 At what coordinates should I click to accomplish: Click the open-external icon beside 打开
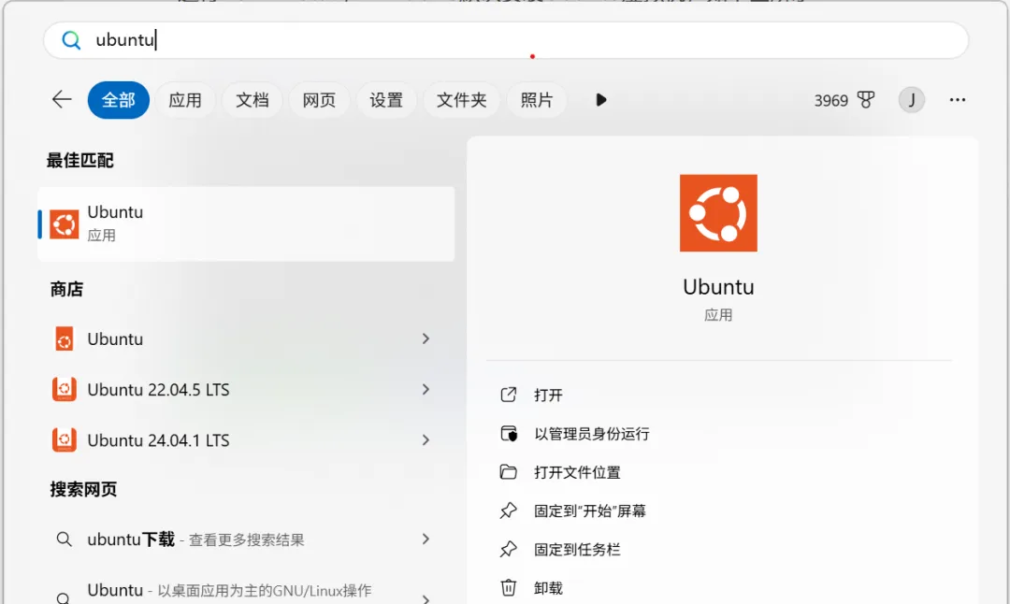click(x=508, y=395)
